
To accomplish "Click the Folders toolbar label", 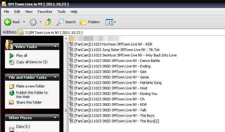I will coord(94,22).
